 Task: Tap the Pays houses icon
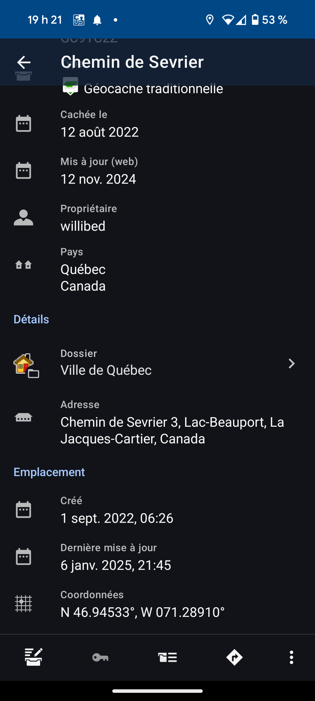click(x=23, y=265)
